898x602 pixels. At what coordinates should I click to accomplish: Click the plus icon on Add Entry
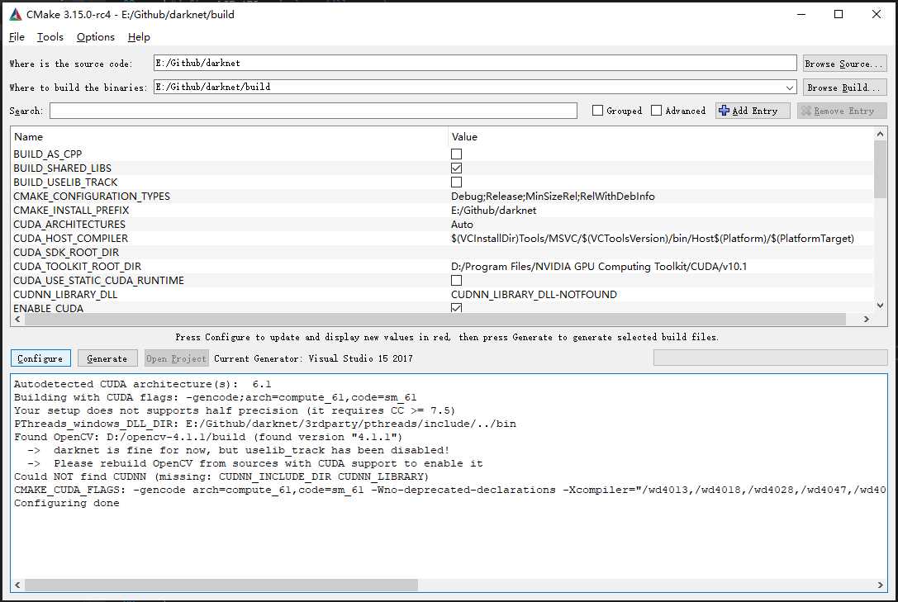724,111
